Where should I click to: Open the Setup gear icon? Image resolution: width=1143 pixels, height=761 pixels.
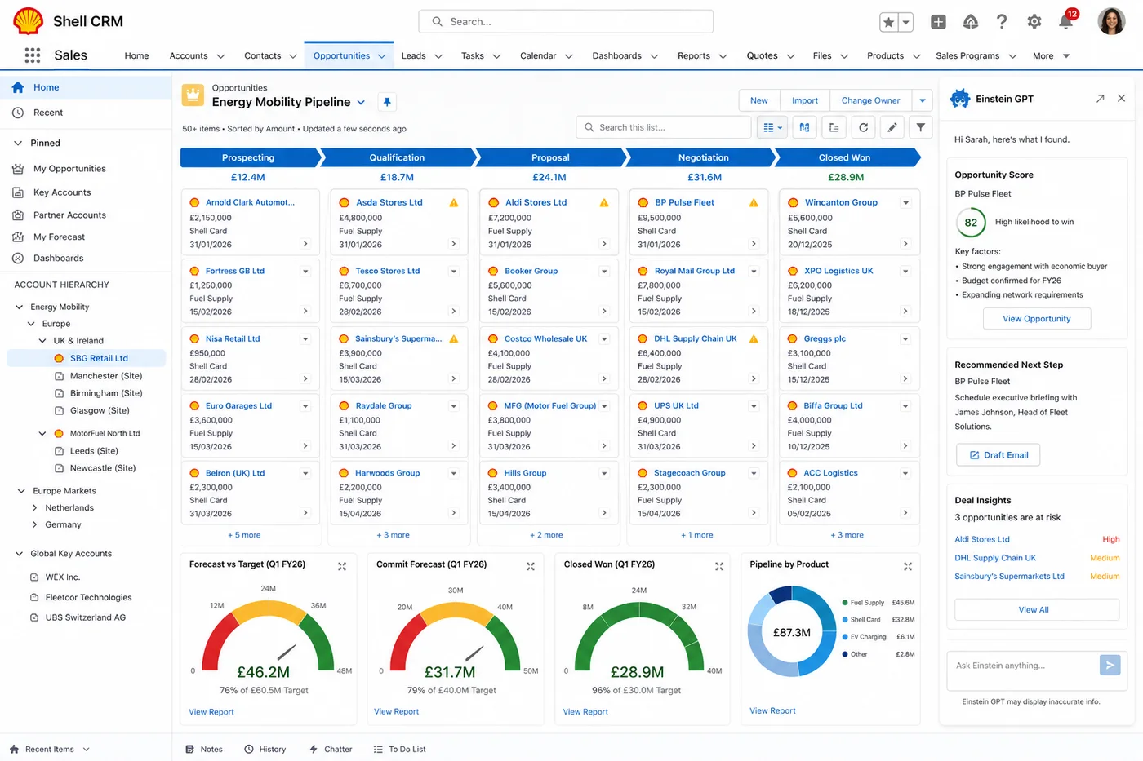pos(1034,22)
